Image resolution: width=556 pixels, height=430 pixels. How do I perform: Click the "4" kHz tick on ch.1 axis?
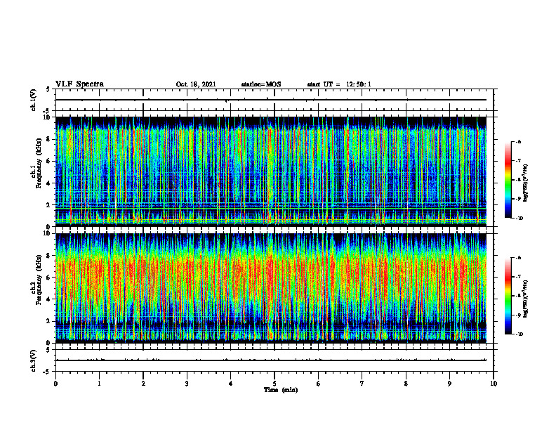pyautogui.click(x=49, y=183)
